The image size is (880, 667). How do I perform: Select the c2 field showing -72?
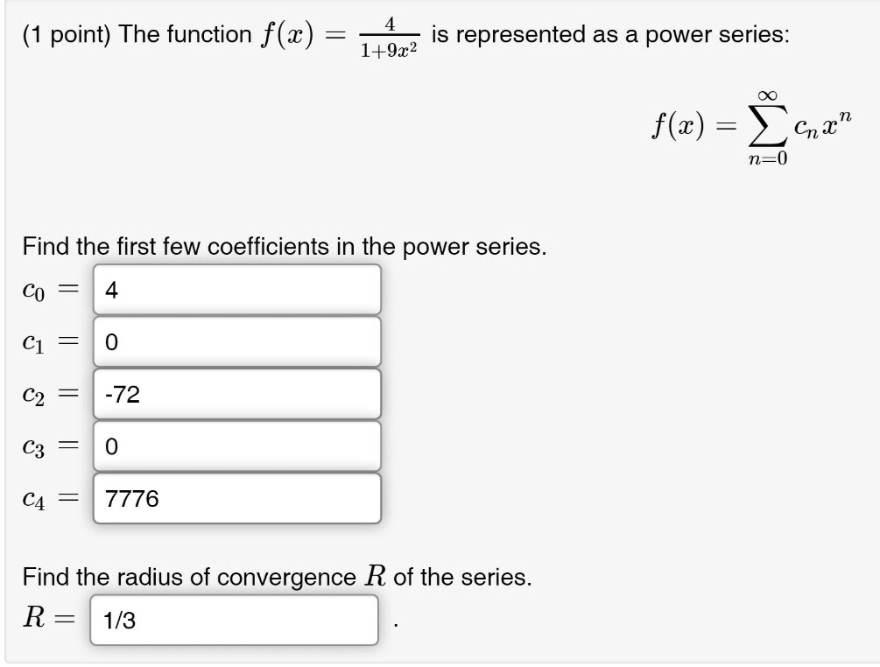[x=236, y=395]
